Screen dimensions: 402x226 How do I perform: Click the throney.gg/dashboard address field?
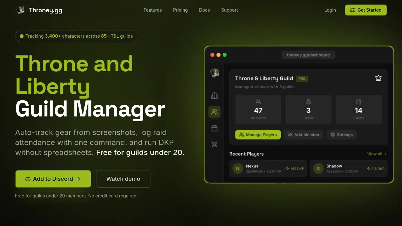[x=308, y=55]
